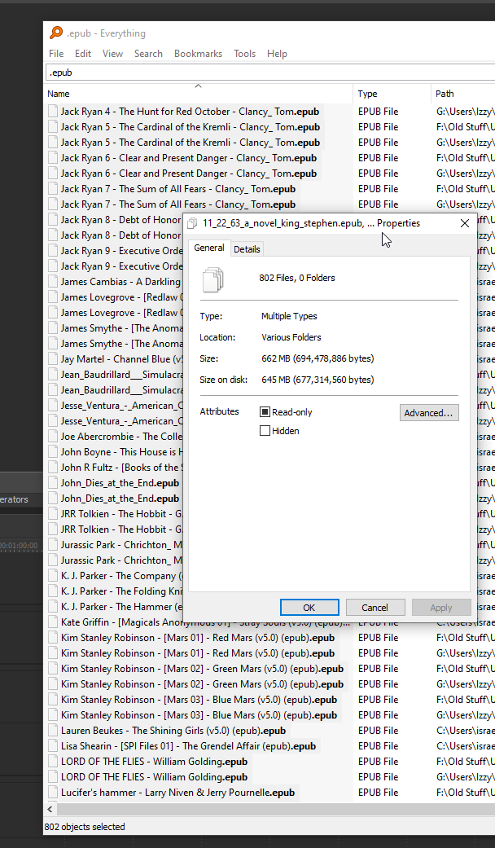The height and width of the screenshot is (848, 495).
Task: Select James Cambias - A Darkling file
Action: [121, 282]
